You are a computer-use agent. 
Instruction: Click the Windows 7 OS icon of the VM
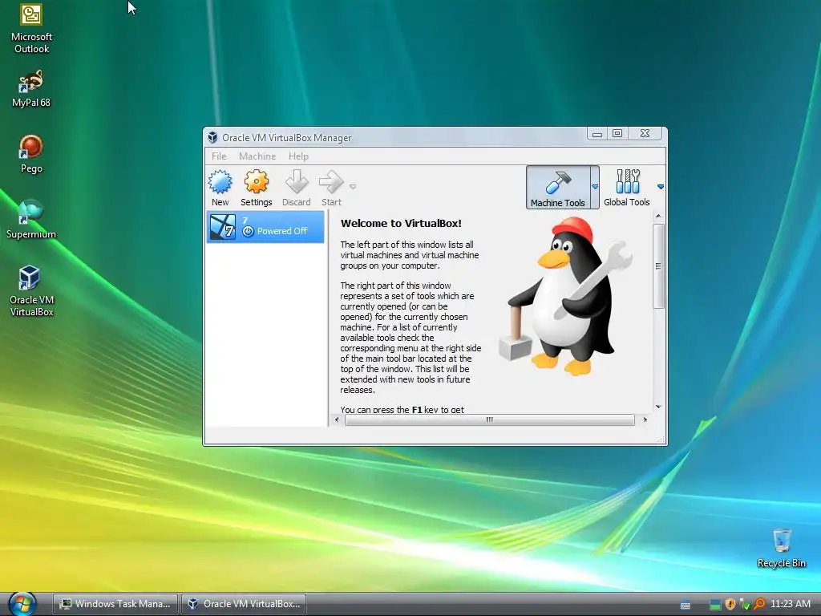pos(223,227)
